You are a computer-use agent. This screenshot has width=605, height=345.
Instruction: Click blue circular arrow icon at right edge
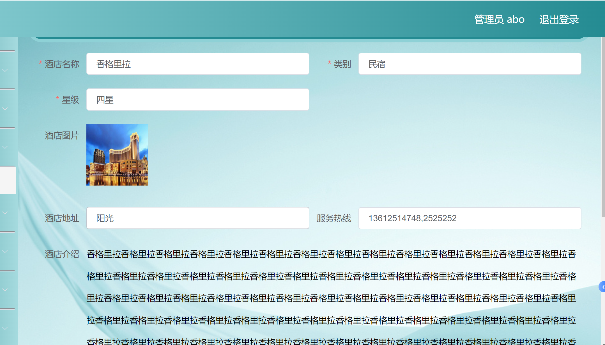point(602,287)
